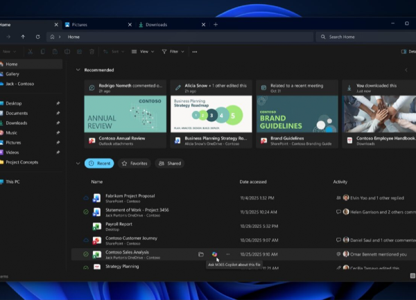
Task: Click the Rename toolbar icon
Action: click(x=67, y=52)
